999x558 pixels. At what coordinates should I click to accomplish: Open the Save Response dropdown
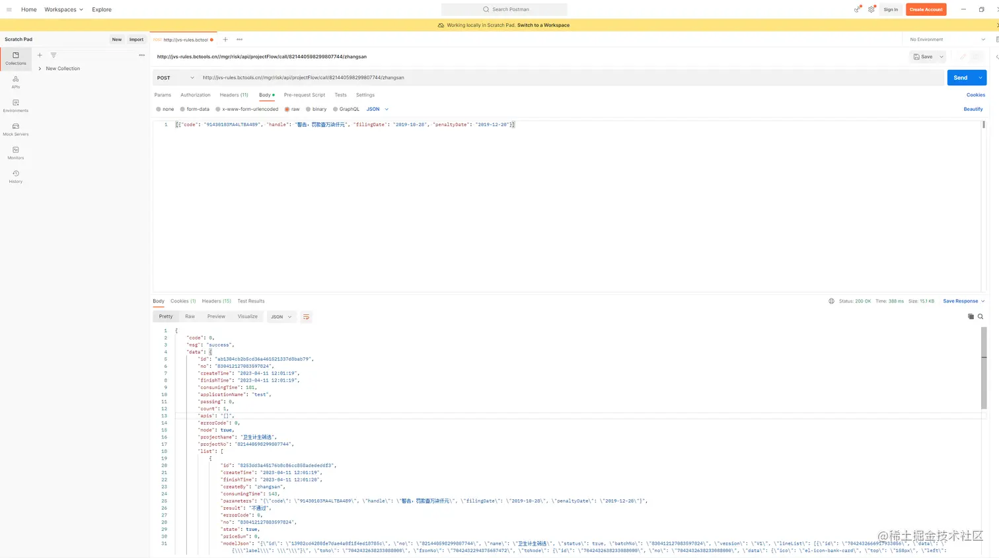[963, 301]
